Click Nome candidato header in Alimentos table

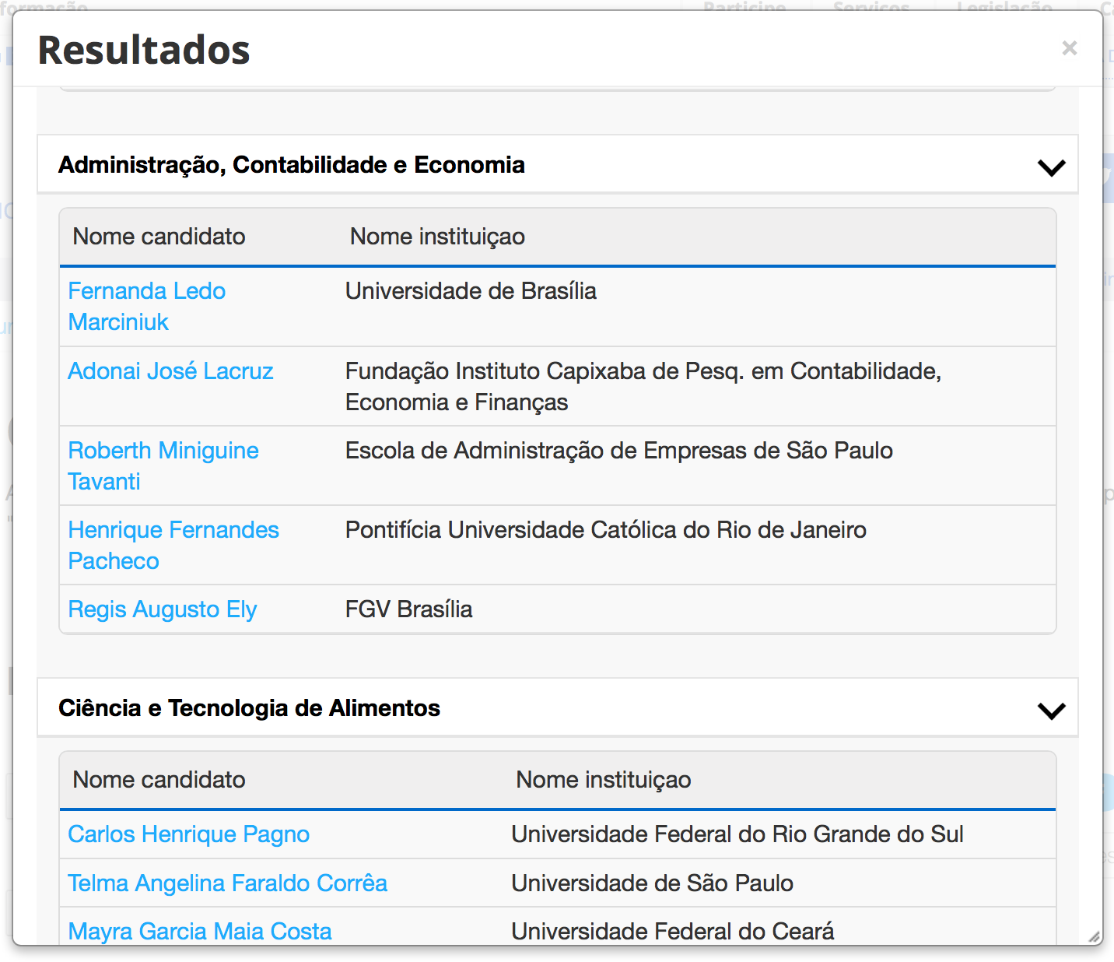tap(159, 780)
